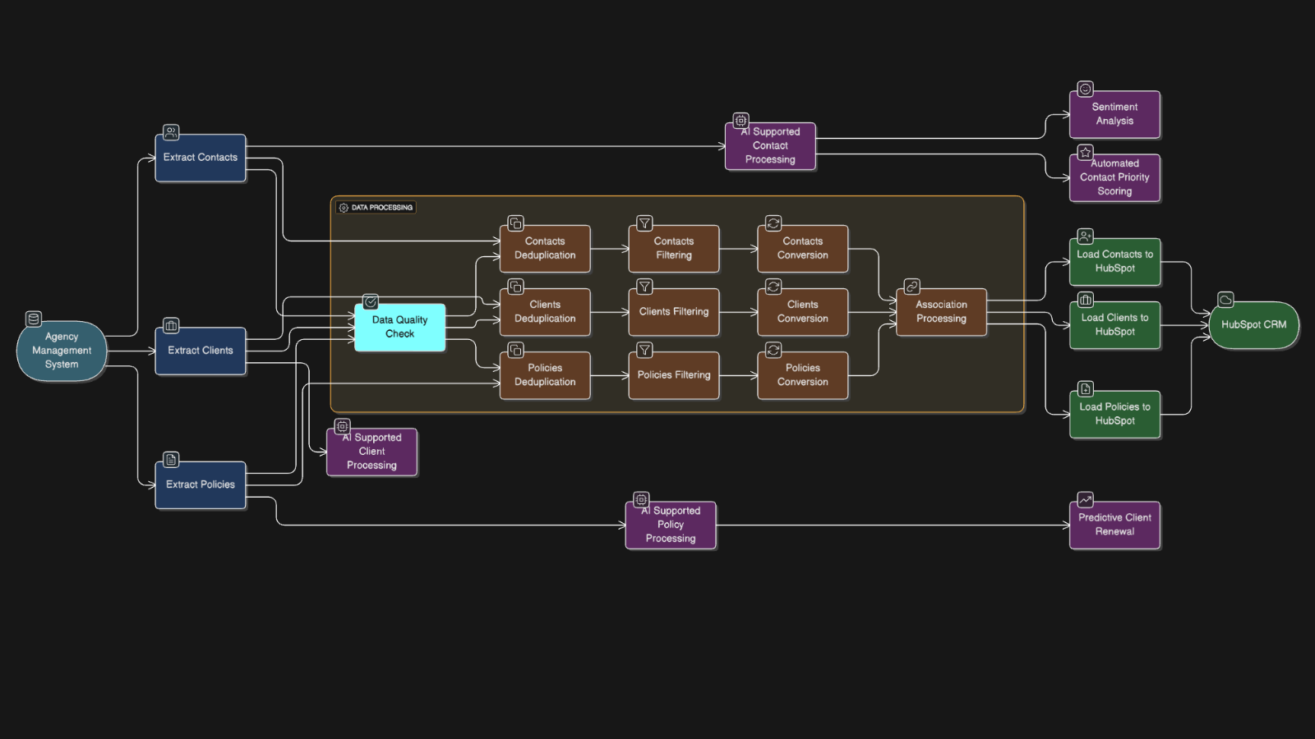Select the Clients Filtering node label
This screenshot has height=739, width=1315.
pyautogui.click(x=673, y=312)
